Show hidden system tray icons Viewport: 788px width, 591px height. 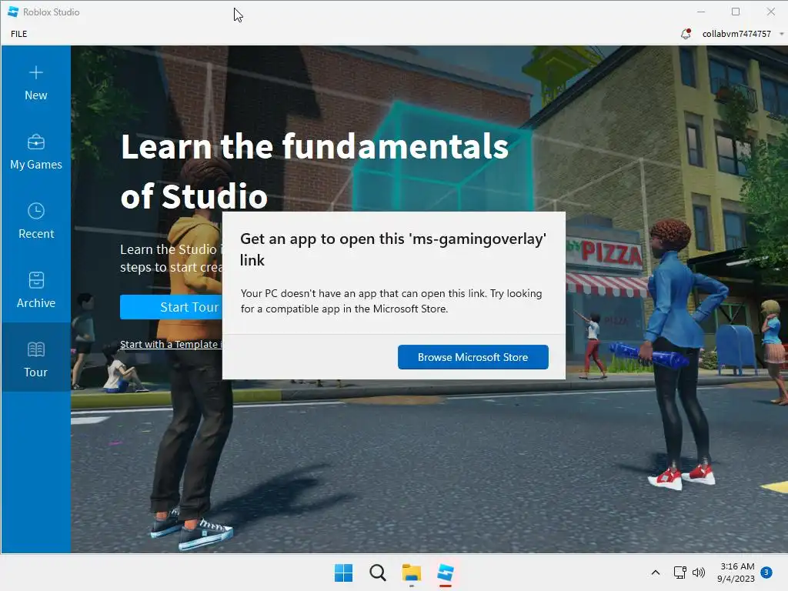coord(656,573)
